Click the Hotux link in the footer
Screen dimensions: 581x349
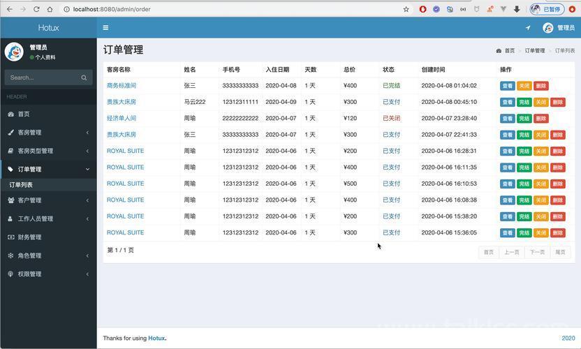coord(156,339)
